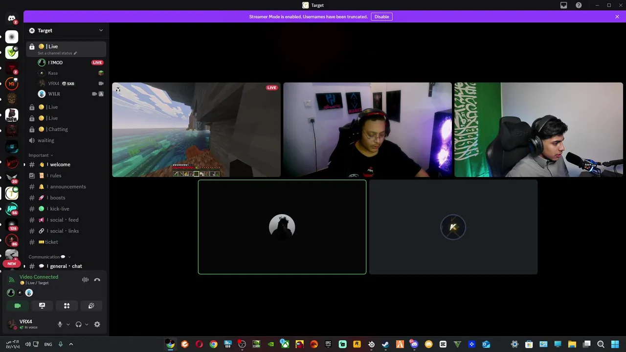Open the ticket channel
The image size is (626, 352).
[66, 242]
